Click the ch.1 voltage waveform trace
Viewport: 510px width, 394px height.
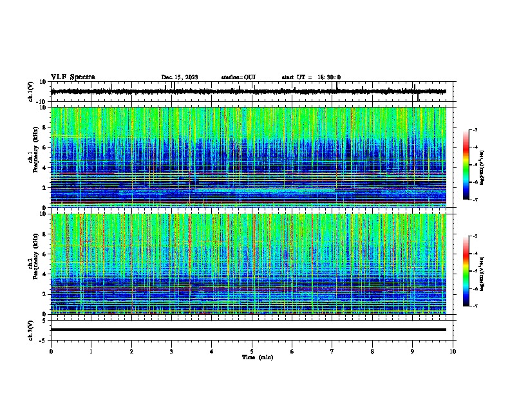tap(249, 91)
